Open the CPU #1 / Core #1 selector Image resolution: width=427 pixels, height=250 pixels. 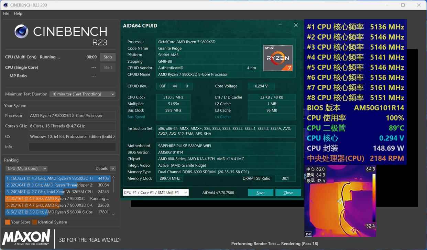[x=156, y=192]
